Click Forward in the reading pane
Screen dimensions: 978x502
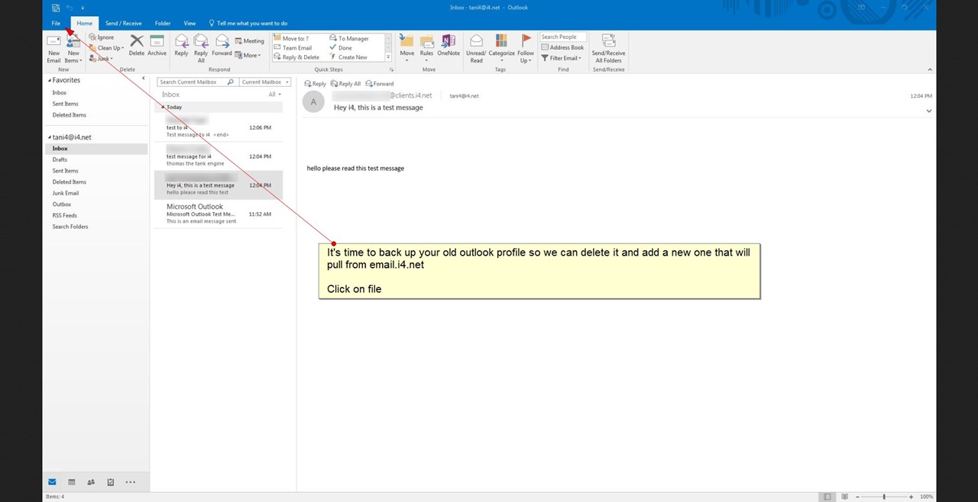pyautogui.click(x=380, y=84)
